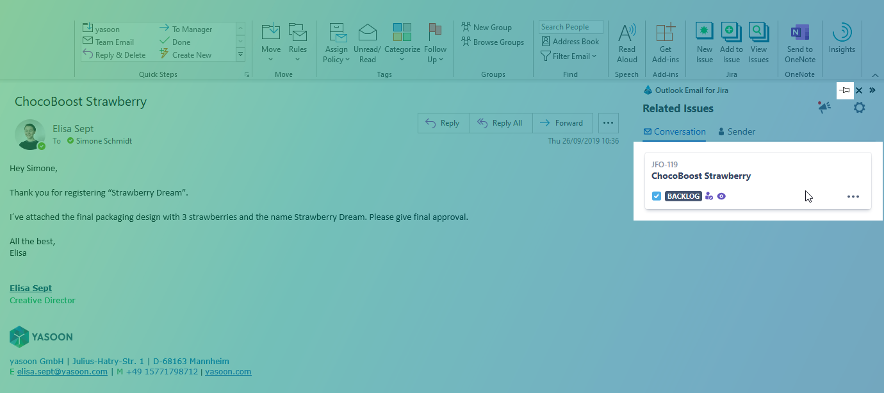Click the Search People field
Image resolution: width=884 pixels, height=393 pixels.
click(x=570, y=27)
